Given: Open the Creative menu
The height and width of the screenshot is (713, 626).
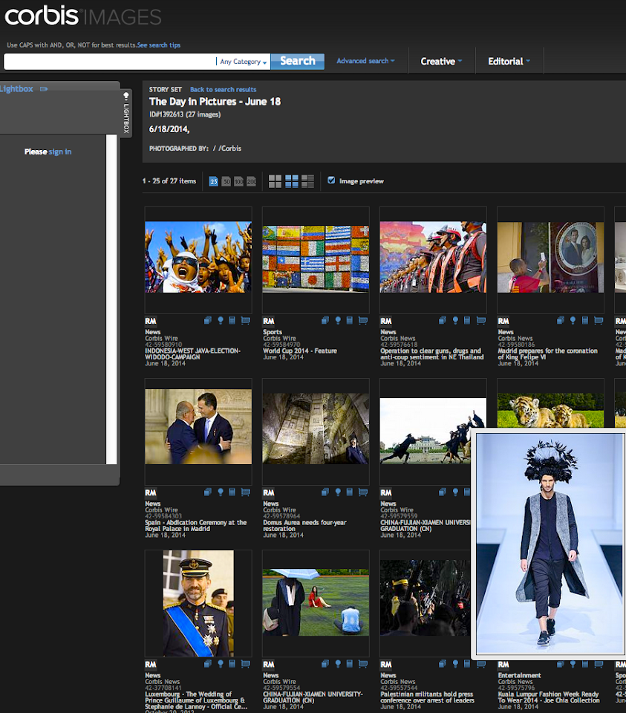Looking at the screenshot, I should pos(441,62).
